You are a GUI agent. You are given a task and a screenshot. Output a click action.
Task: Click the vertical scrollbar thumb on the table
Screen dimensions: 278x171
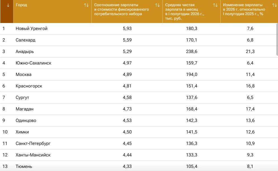coord(277,40)
